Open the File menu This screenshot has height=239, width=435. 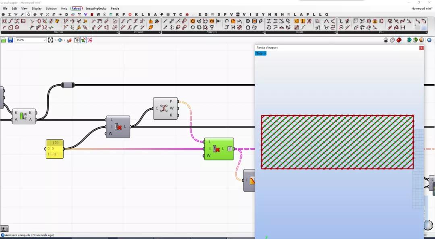tap(5, 8)
